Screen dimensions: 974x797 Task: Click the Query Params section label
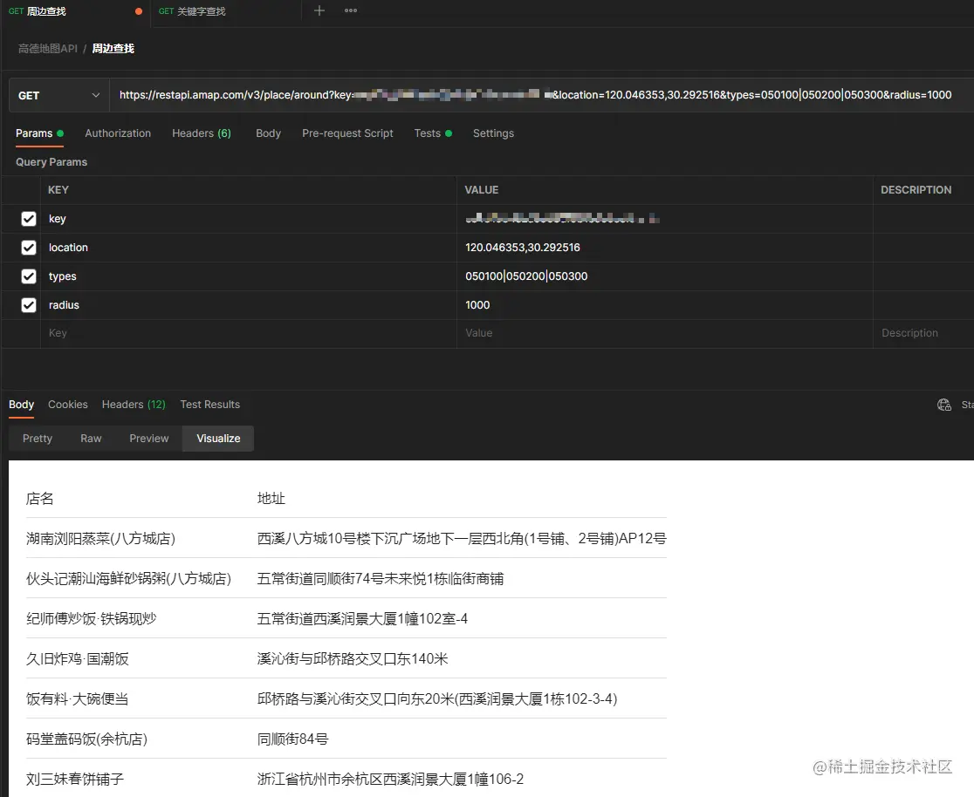pos(51,162)
